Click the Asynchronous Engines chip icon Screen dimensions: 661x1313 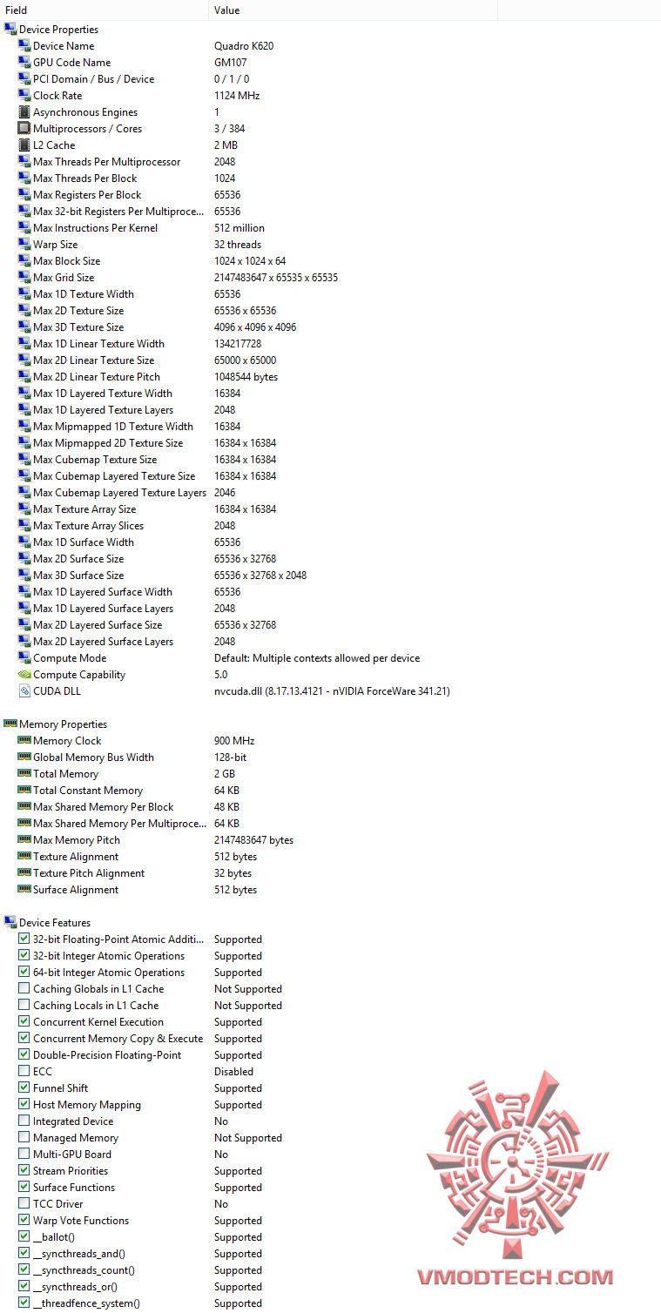point(24,111)
